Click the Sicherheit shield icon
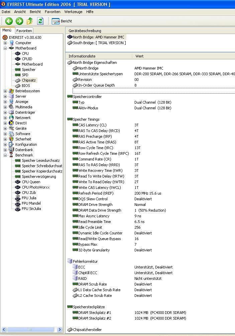The width and height of the screenshot is (235, 336). [11, 139]
